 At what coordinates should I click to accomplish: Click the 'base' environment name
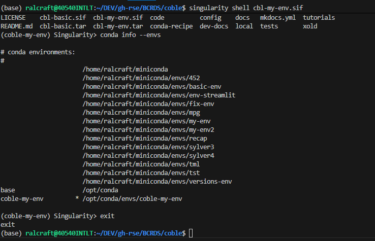pyautogui.click(x=8, y=190)
